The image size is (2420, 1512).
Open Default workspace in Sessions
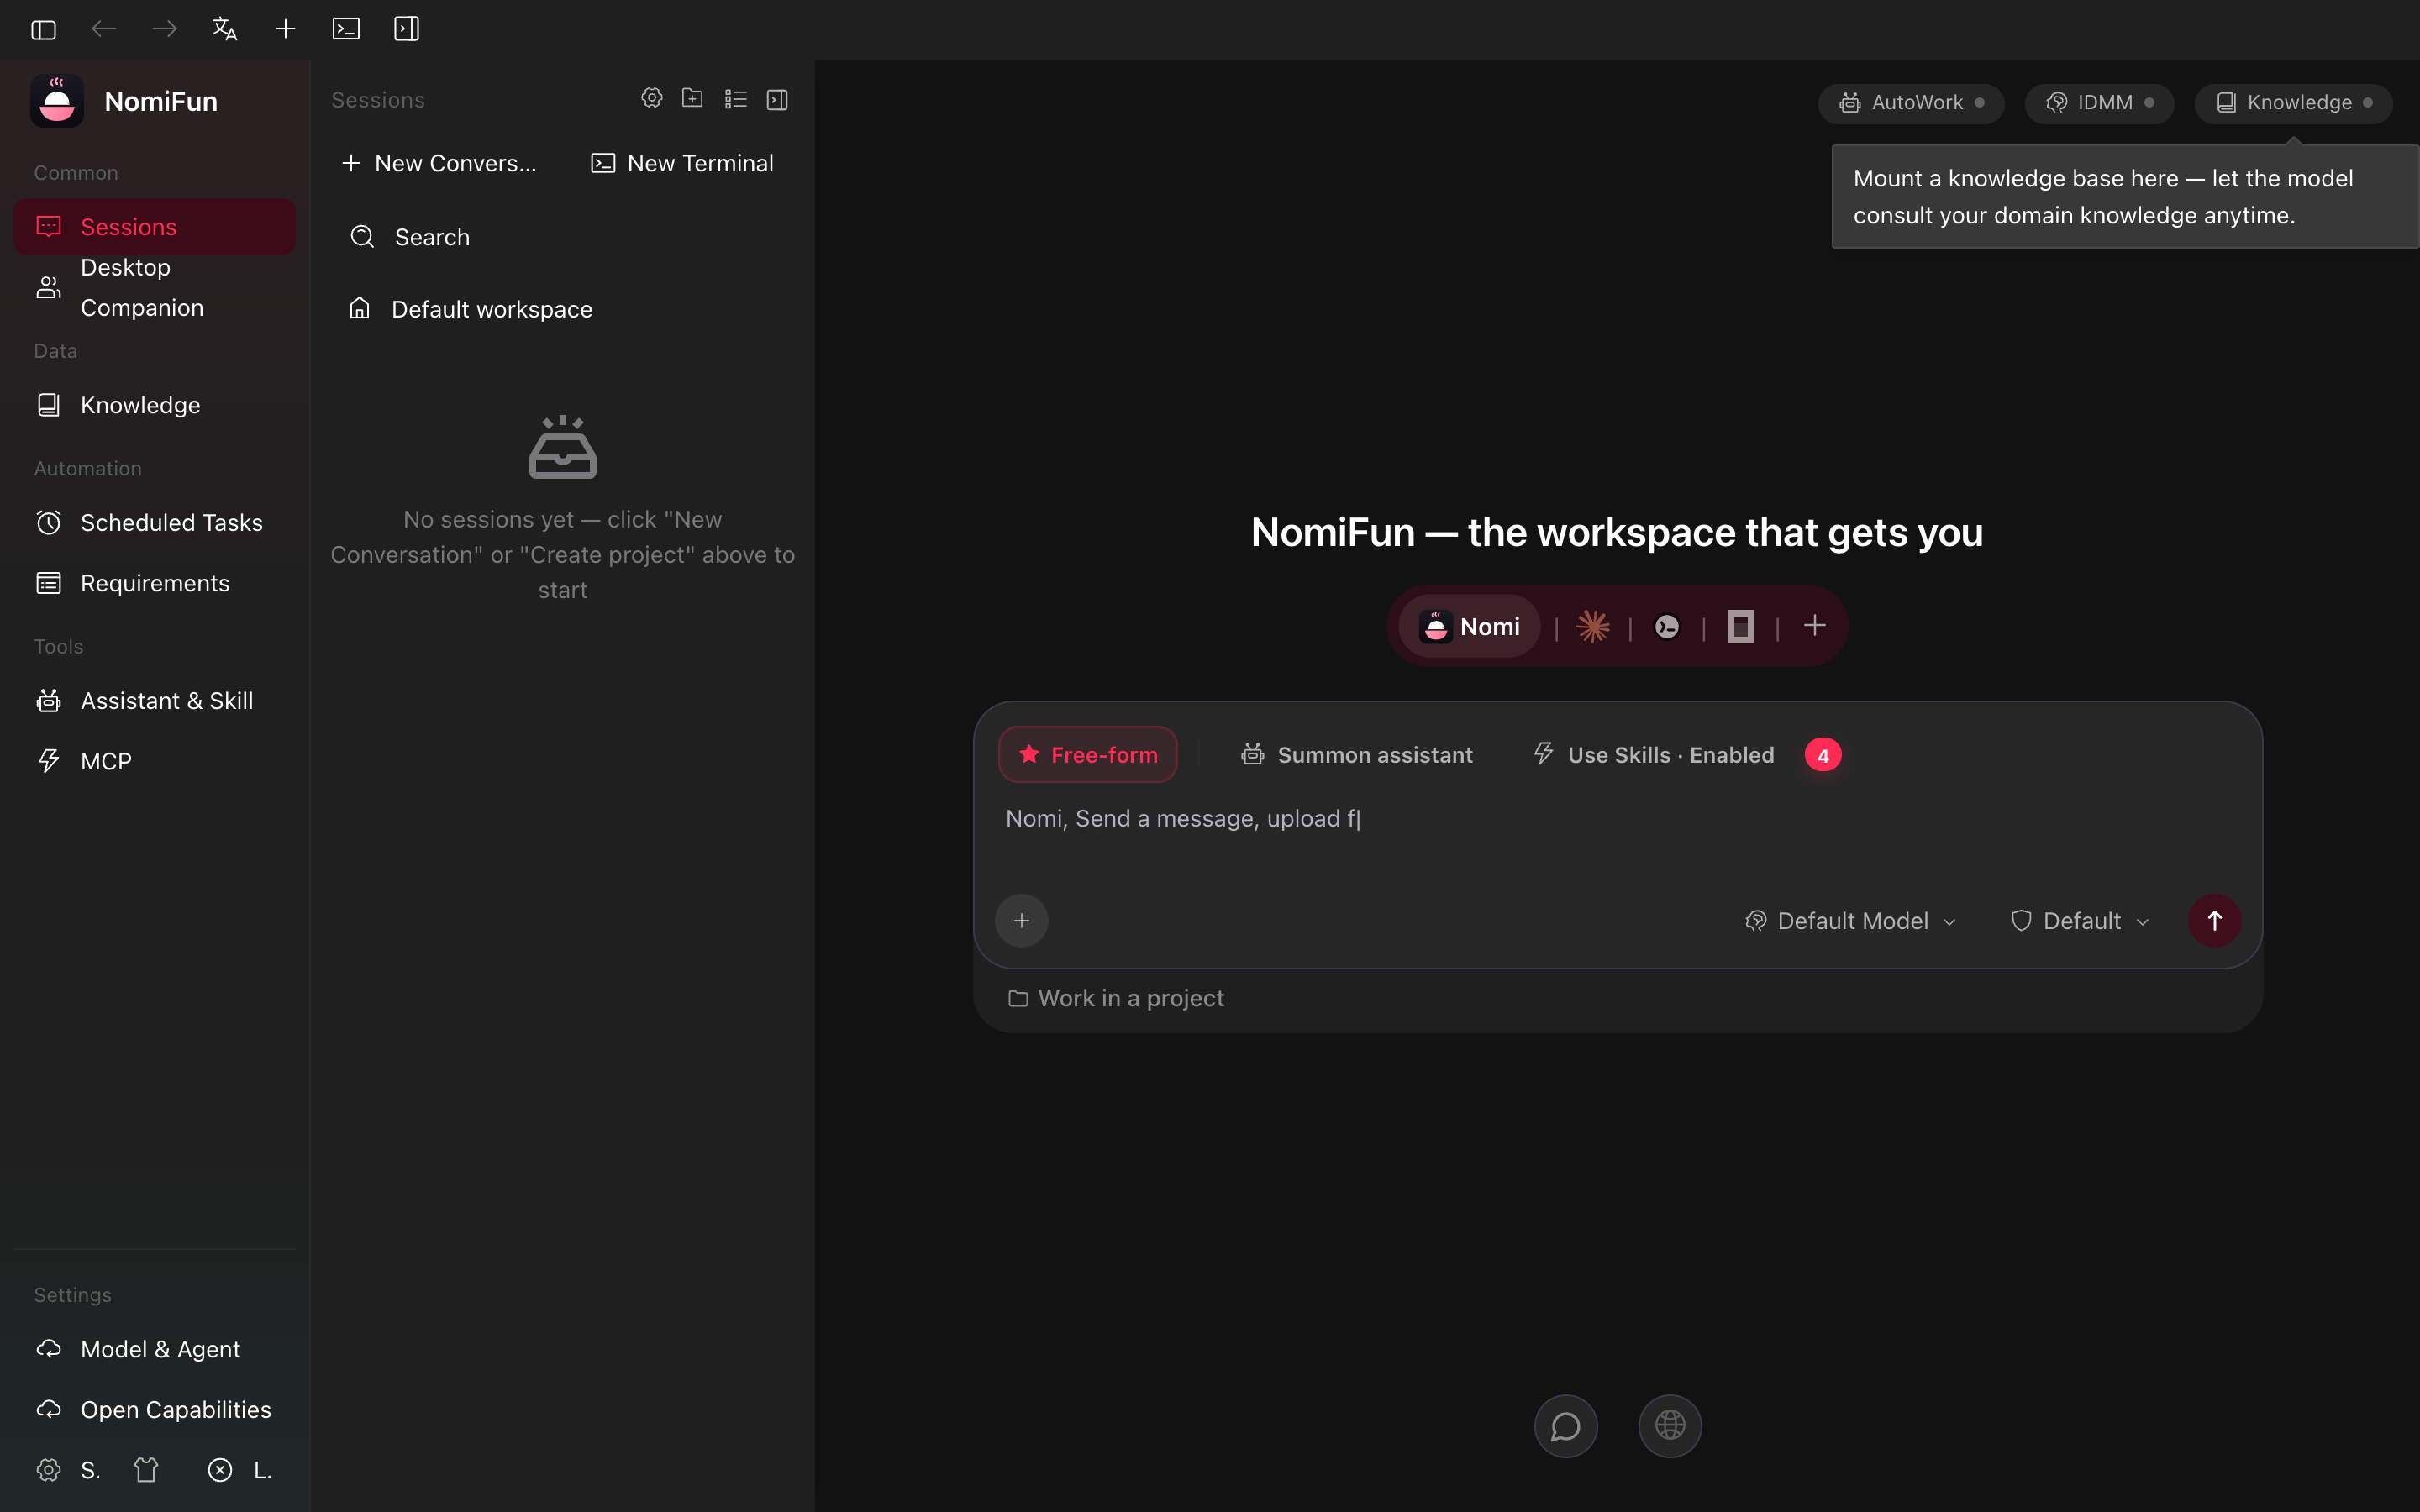563,309
